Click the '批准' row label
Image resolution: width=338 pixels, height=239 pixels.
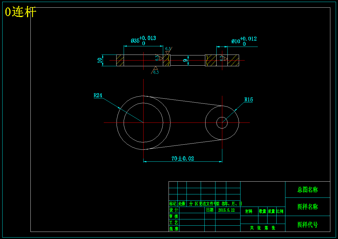click(x=173, y=229)
